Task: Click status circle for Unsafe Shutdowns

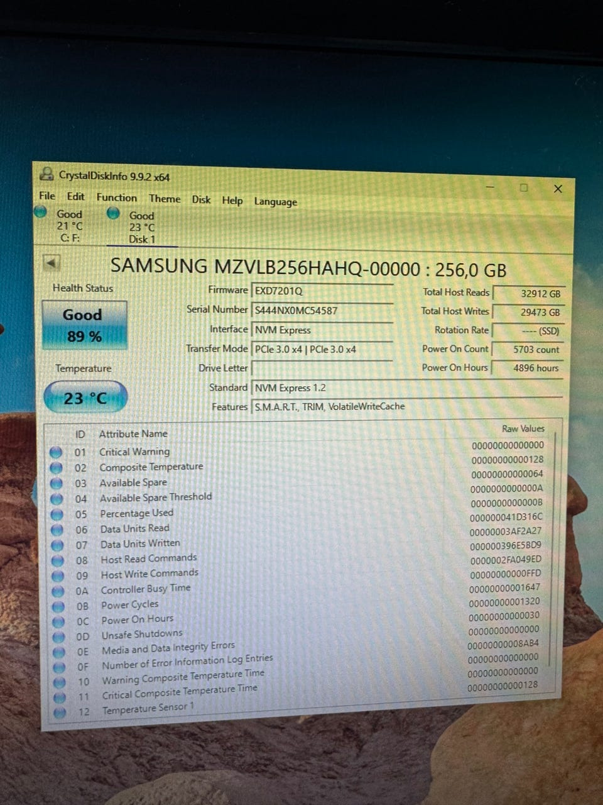Action: pyautogui.click(x=59, y=636)
